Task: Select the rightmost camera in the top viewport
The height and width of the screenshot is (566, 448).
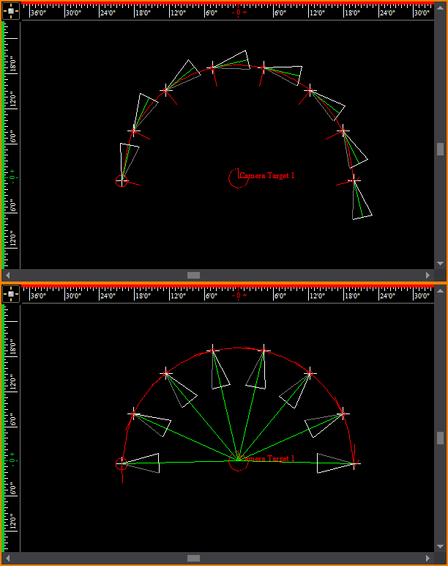Action: pos(354,180)
